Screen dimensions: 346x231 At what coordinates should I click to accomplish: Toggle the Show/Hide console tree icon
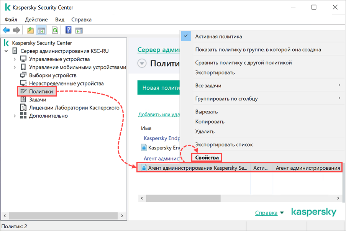pyautogui.click(x=41, y=30)
